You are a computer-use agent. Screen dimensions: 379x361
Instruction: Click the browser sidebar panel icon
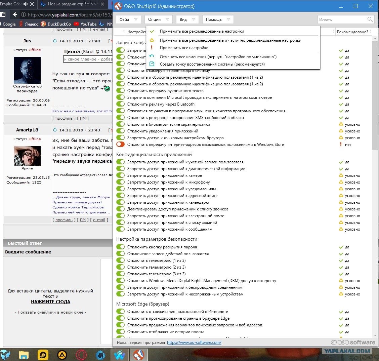click(x=3, y=14)
